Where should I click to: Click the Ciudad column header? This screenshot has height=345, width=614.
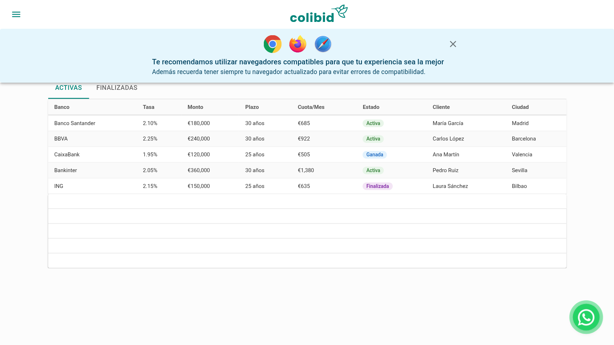click(520, 107)
